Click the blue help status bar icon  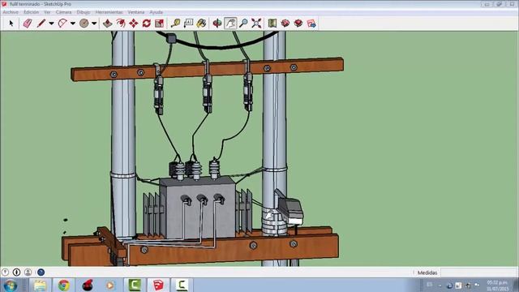[x=41, y=273]
